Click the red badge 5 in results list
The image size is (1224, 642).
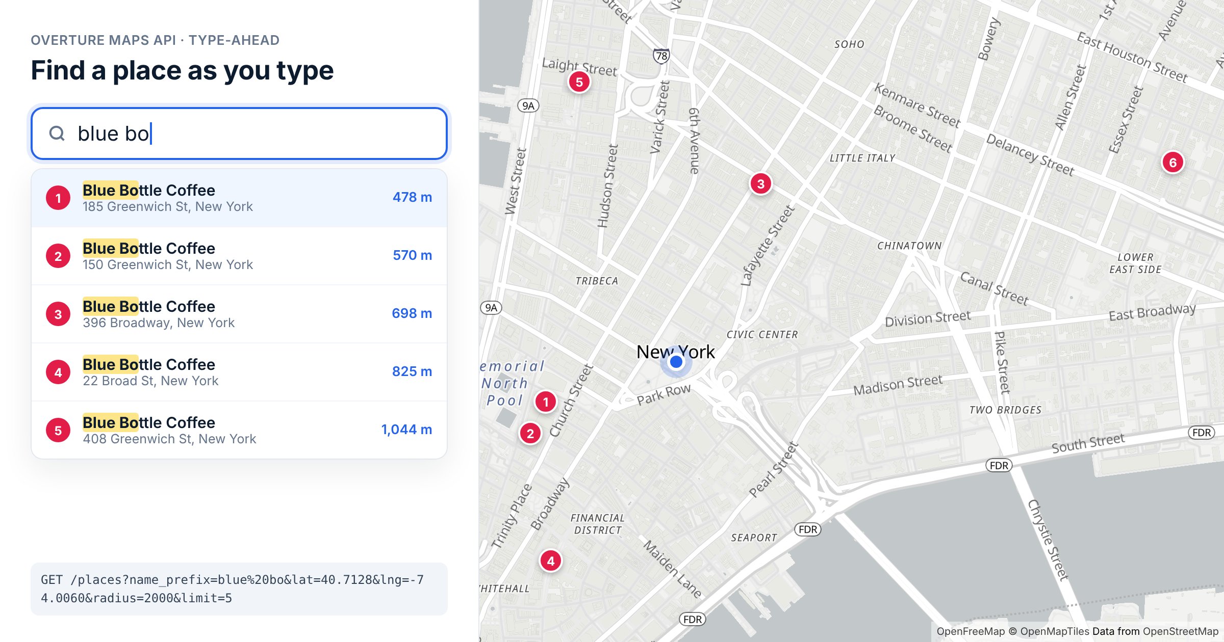pyautogui.click(x=58, y=430)
